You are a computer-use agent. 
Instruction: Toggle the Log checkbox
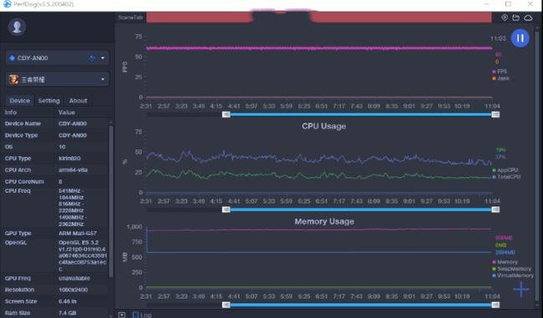point(135,315)
